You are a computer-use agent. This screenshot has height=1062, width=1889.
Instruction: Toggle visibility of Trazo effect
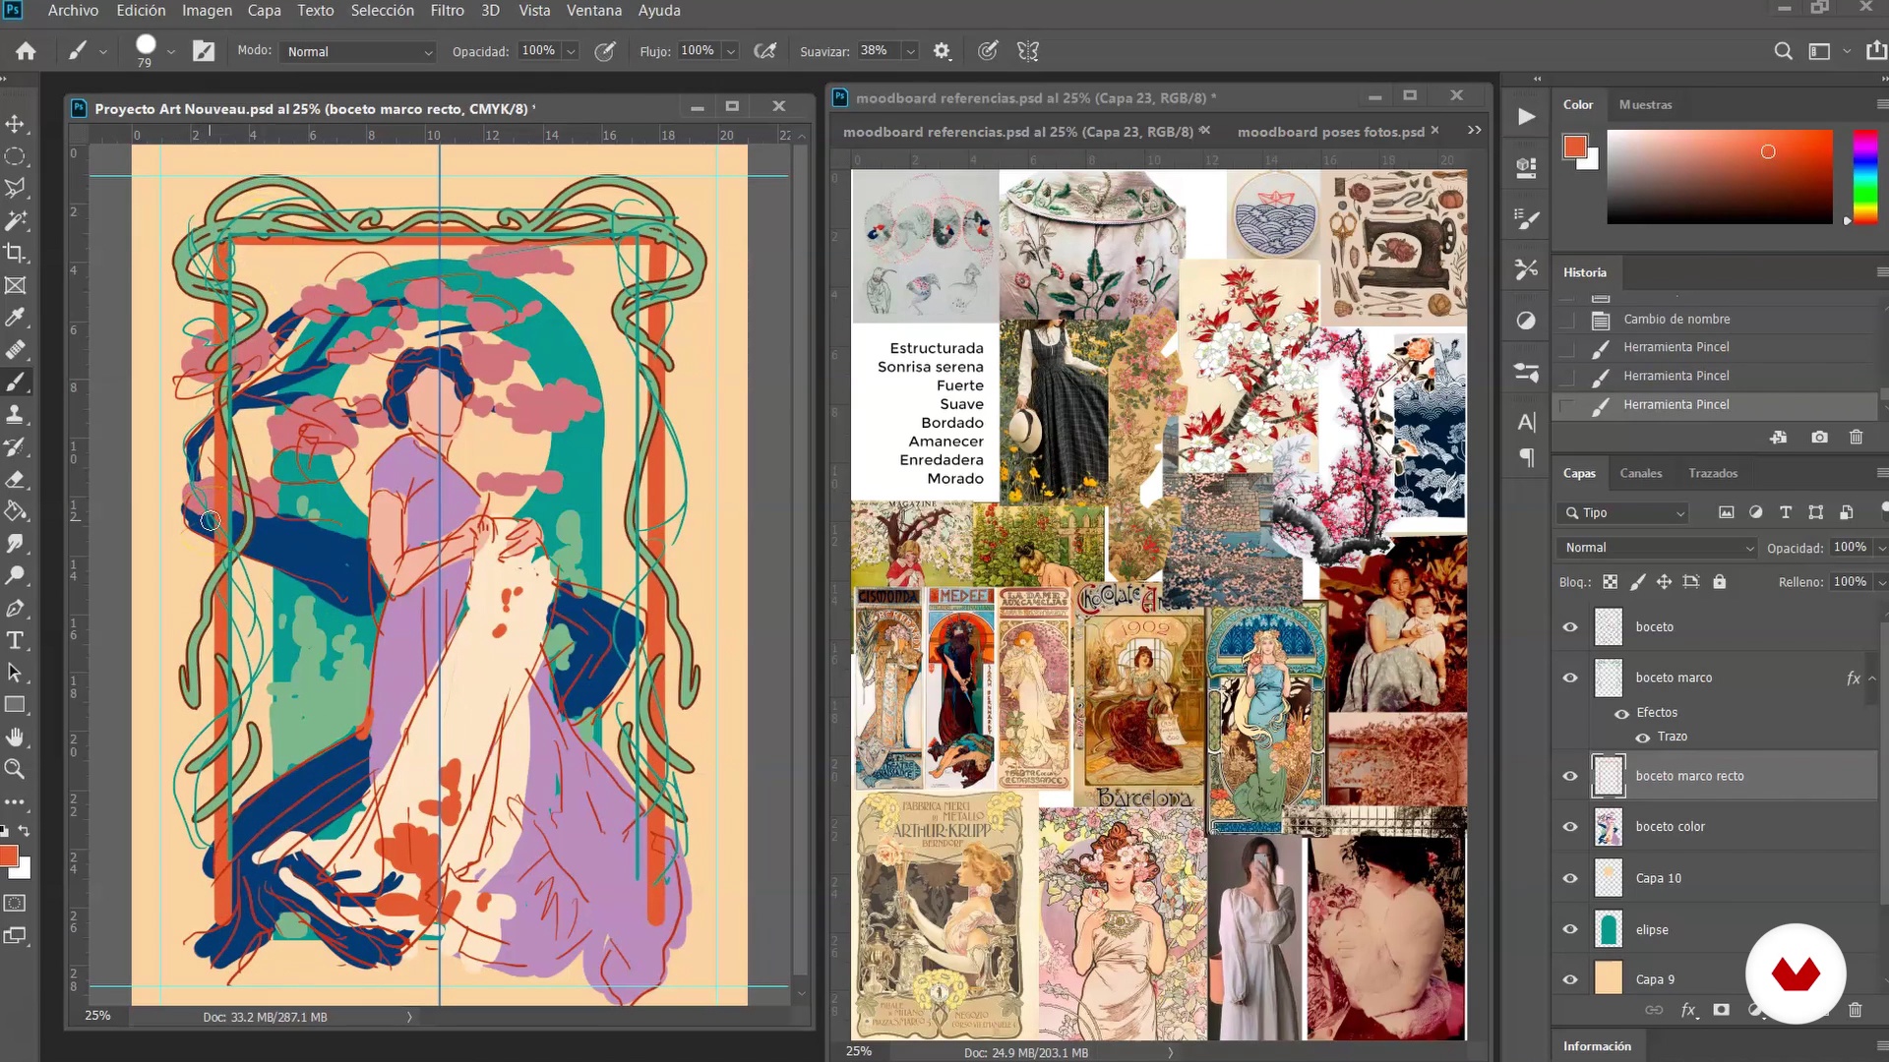(1643, 737)
